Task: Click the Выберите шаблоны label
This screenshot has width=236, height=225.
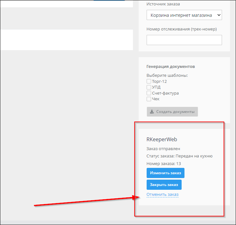Action: pos(167,76)
